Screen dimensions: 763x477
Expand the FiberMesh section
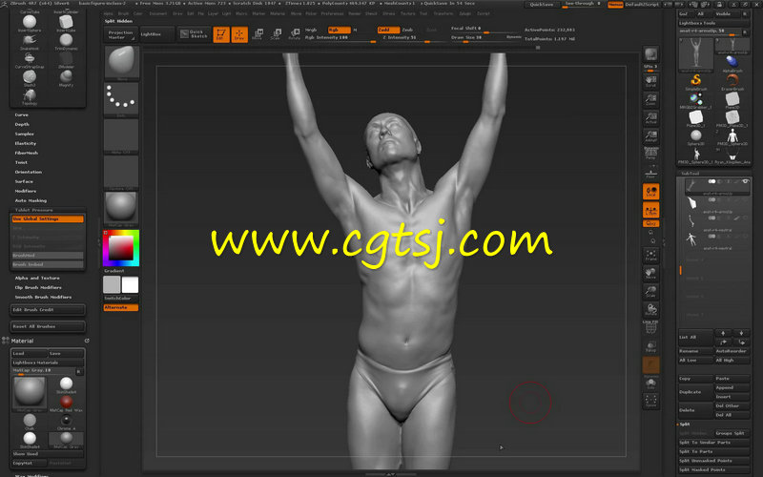point(27,153)
